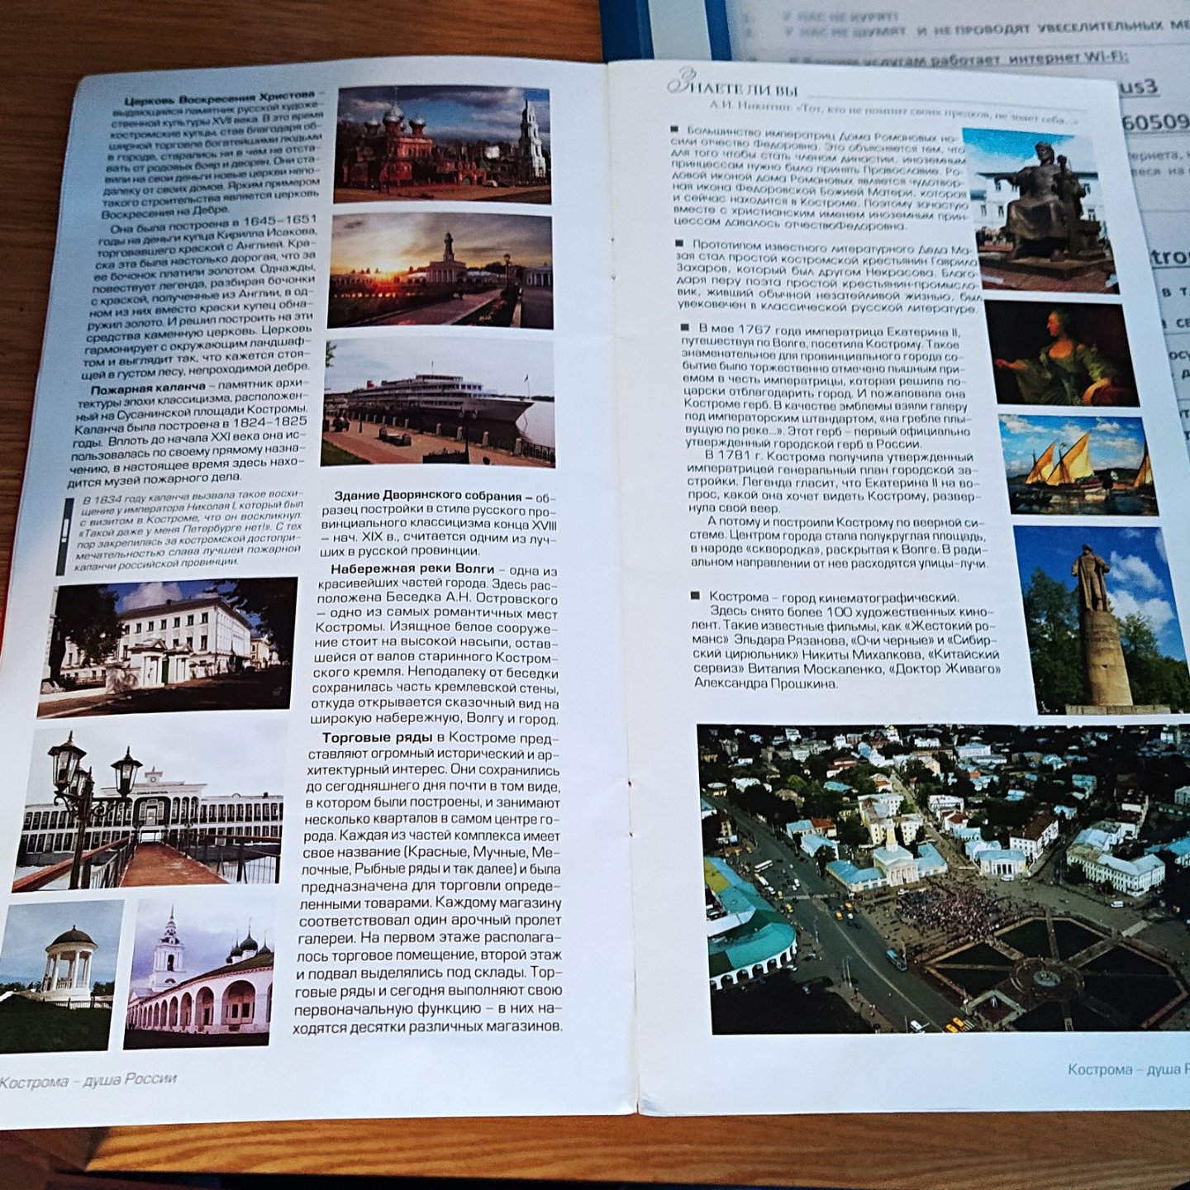Image resolution: width=1190 pixels, height=1190 pixels.
Task: Click the paragraph starting 'В мае 1767 года'
Action: 827,387
